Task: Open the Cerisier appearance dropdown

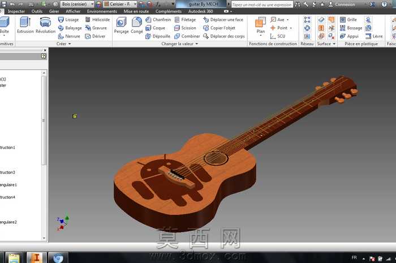Action: (x=135, y=4)
